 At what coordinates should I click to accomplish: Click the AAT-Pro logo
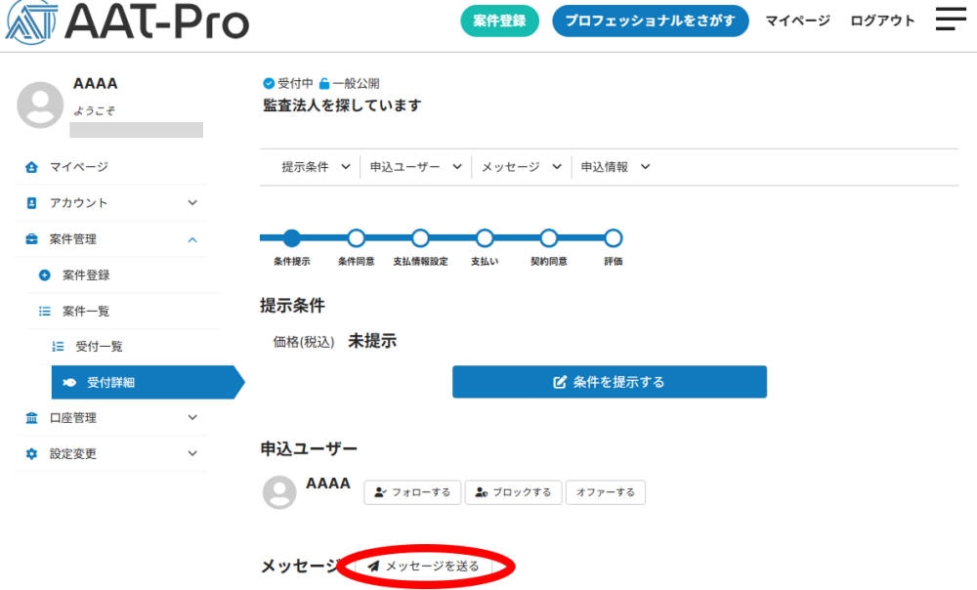[x=127, y=21]
